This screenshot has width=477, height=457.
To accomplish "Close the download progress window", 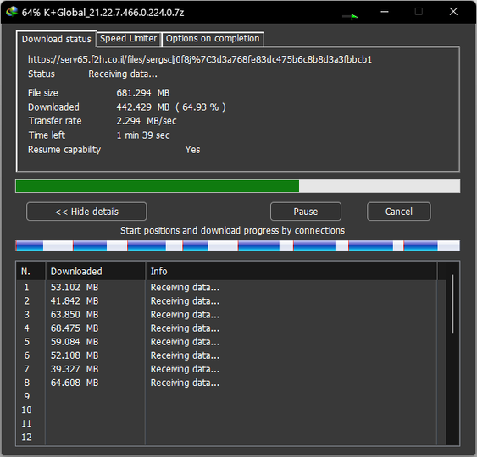I will [453, 12].
